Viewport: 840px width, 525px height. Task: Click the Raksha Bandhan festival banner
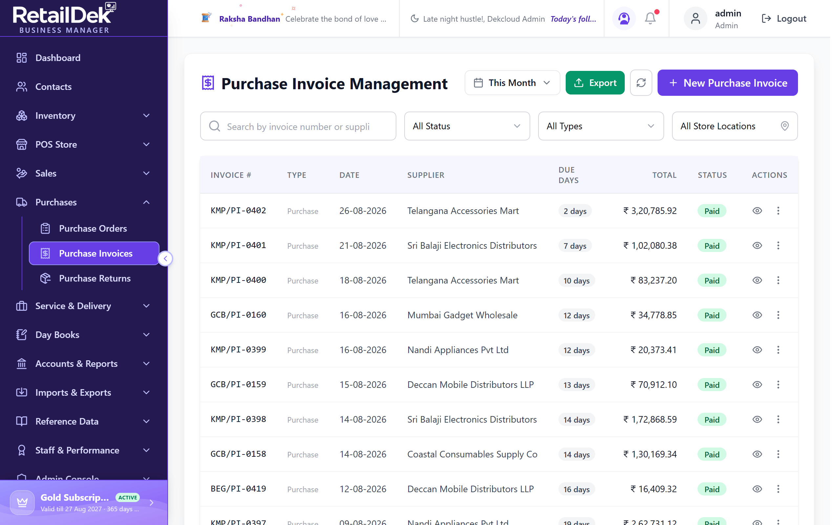point(294,18)
